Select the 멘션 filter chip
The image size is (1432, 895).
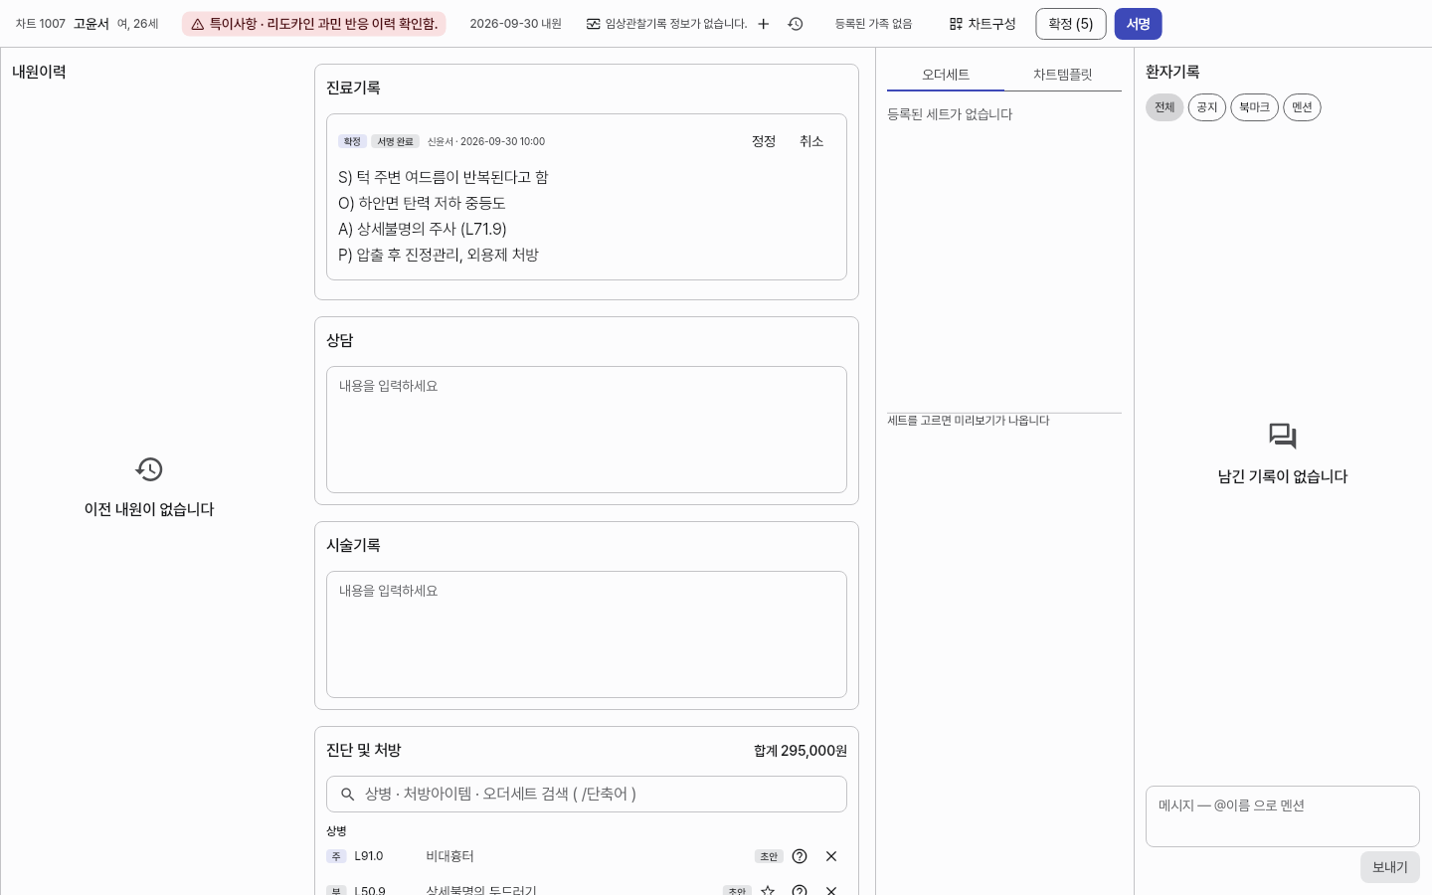point(1303,107)
